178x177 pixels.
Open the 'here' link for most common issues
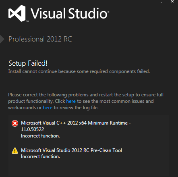[71, 101]
